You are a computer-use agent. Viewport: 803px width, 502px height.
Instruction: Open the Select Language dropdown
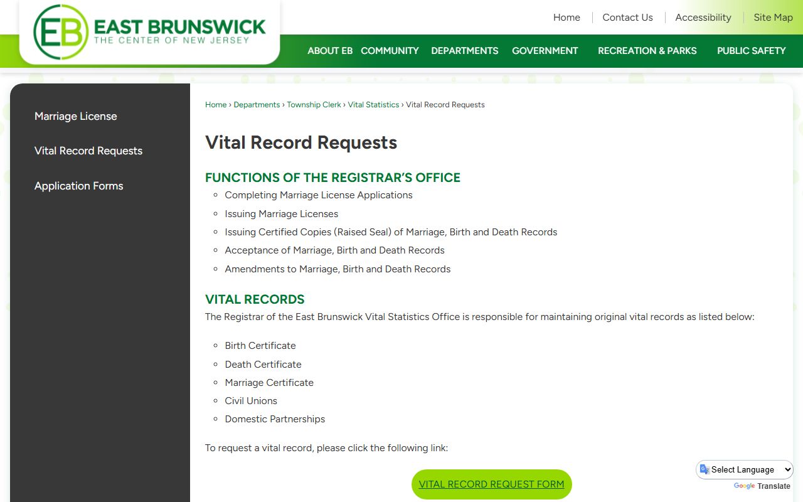pos(745,469)
